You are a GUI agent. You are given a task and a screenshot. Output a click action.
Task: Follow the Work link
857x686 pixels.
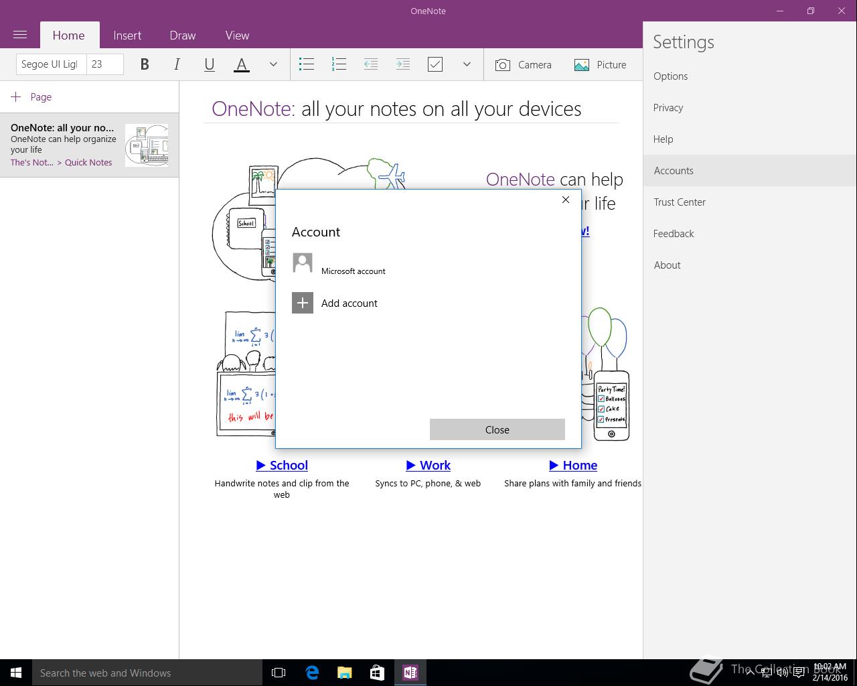(428, 465)
